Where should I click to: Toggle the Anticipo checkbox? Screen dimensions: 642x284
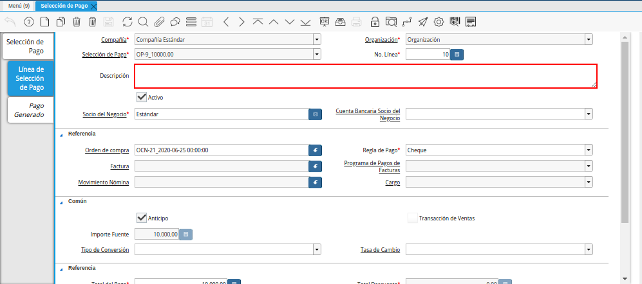click(142, 218)
